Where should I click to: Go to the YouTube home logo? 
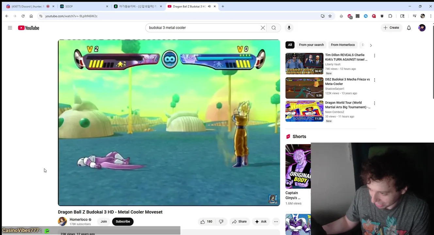pyautogui.click(x=28, y=28)
